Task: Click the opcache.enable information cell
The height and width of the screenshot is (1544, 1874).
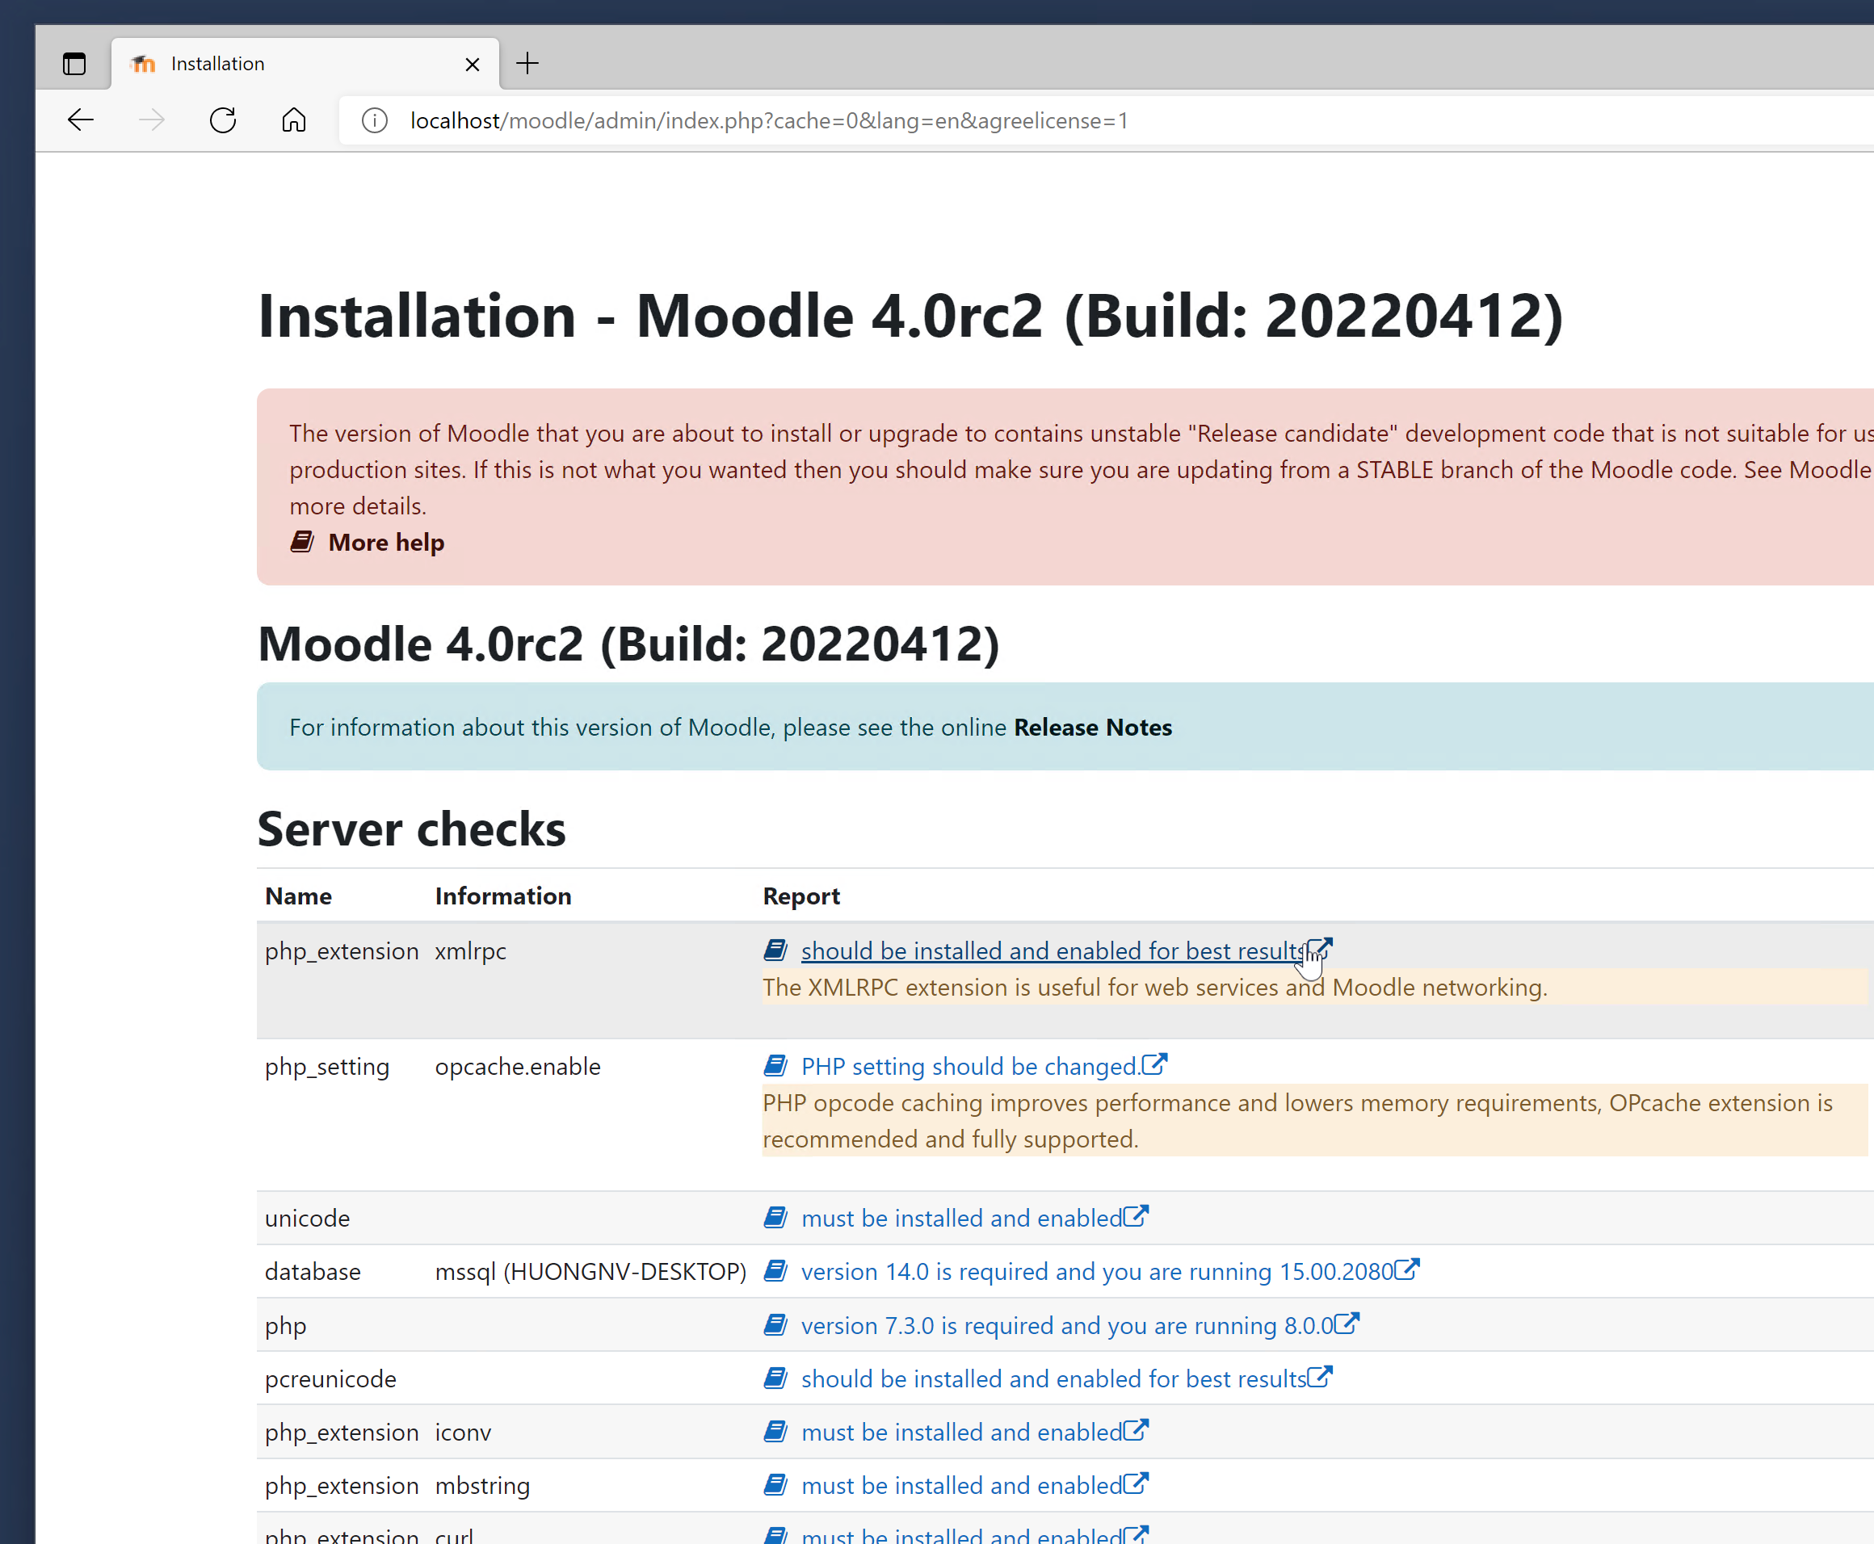Action: (x=518, y=1067)
